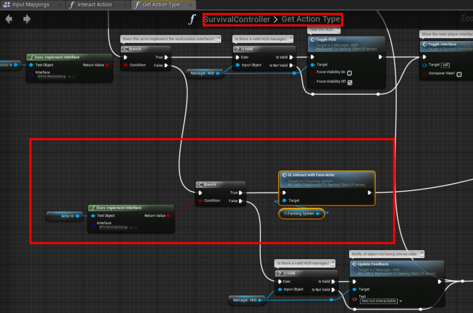Image resolution: width=473 pixels, height=313 pixels.
Task: Uncheck the Force Visibility Off checkbox
Action: coord(350,82)
